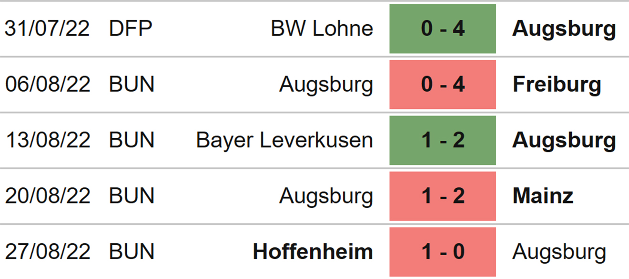
Task: Open the Hoffenheim team link
Action: pos(313,251)
